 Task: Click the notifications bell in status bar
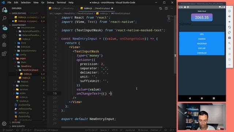(171, 130)
